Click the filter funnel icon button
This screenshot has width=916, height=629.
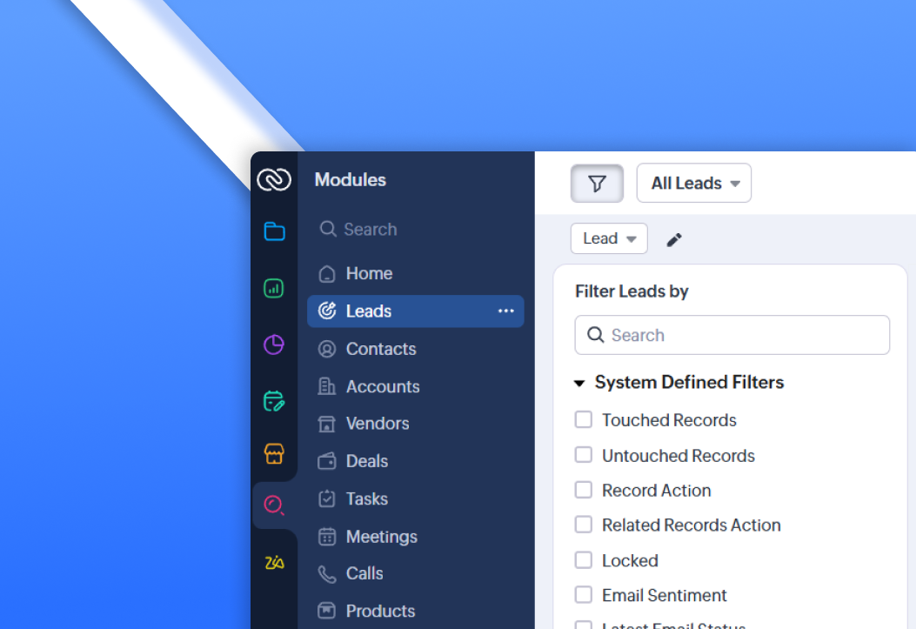click(x=597, y=184)
